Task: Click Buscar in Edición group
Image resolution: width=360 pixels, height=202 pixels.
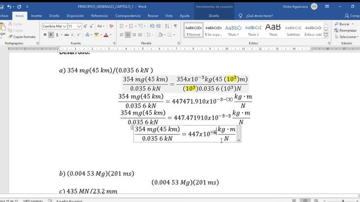Action: pos(344,24)
